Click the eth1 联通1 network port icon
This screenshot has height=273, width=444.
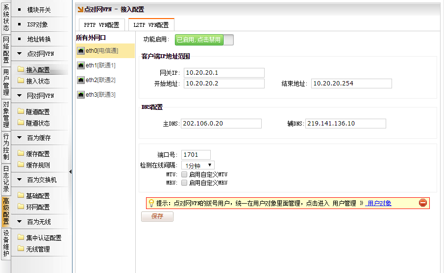tap(81, 65)
